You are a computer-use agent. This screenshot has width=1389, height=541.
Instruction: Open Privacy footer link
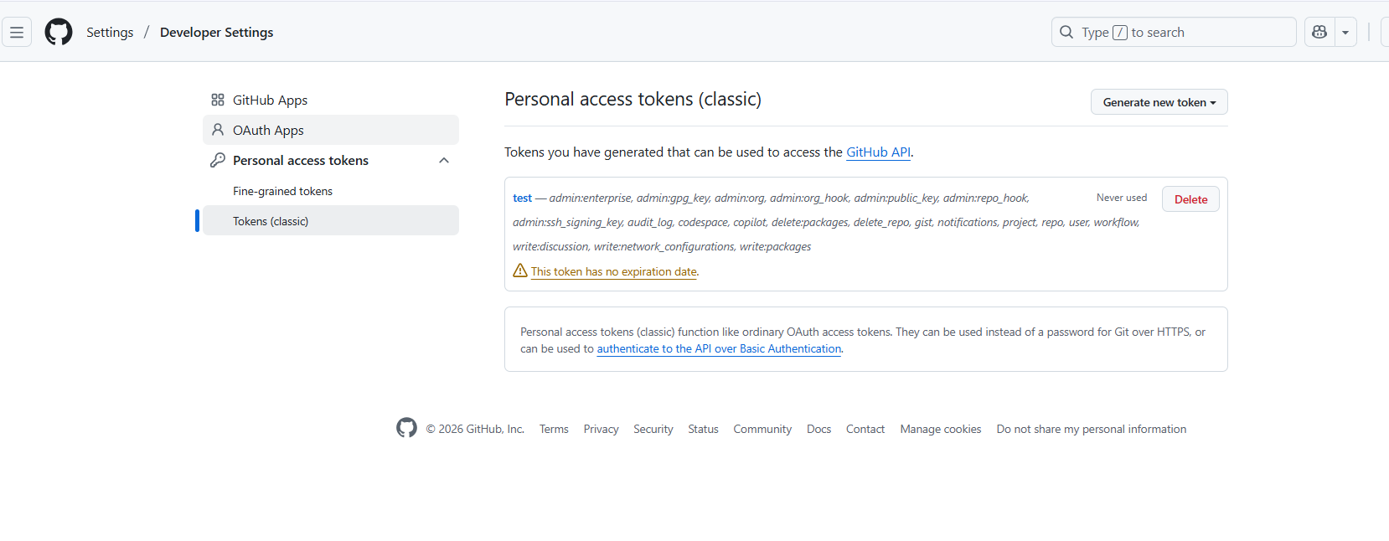(602, 429)
